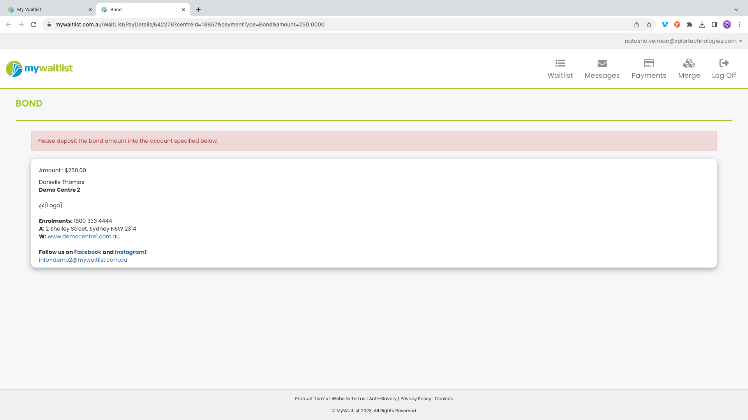
Task: Toggle the bookmark star for this page
Action: pyautogui.click(x=649, y=24)
